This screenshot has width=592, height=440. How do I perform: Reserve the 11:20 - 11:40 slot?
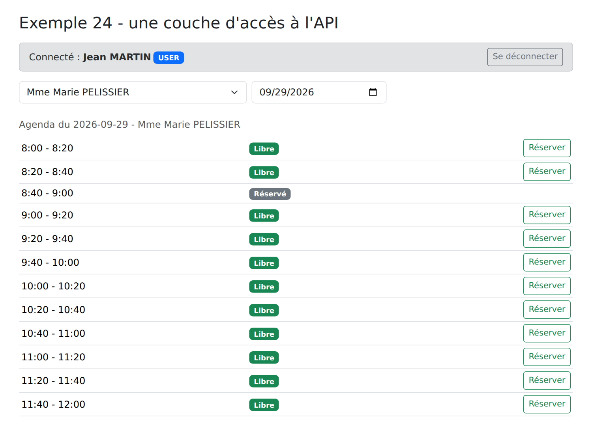[547, 380]
